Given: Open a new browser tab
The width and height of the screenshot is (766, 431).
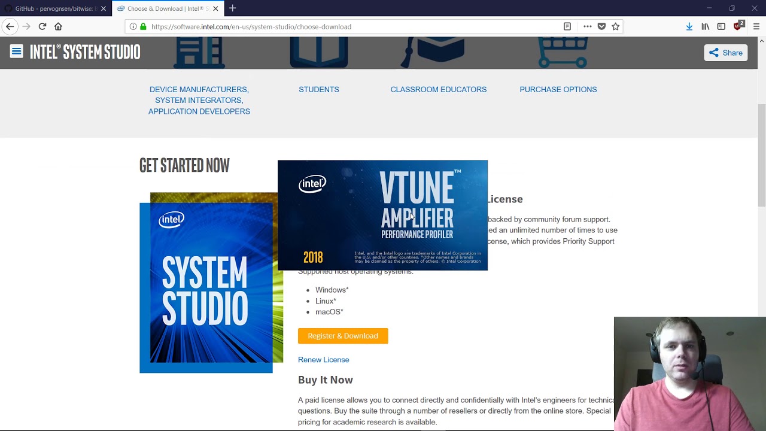Looking at the screenshot, I should (x=233, y=8).
